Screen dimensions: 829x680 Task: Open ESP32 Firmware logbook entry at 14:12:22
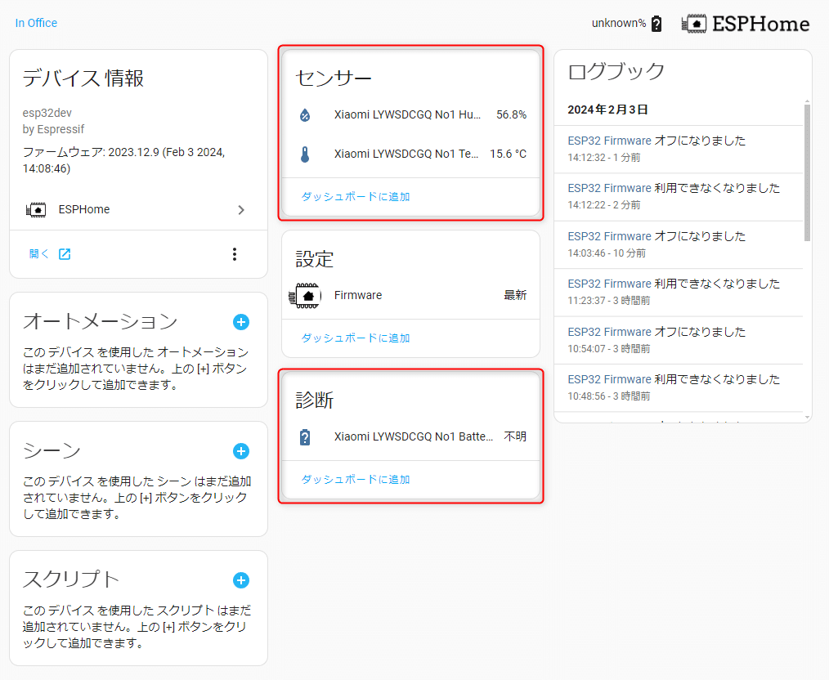[x=679, y=196]
